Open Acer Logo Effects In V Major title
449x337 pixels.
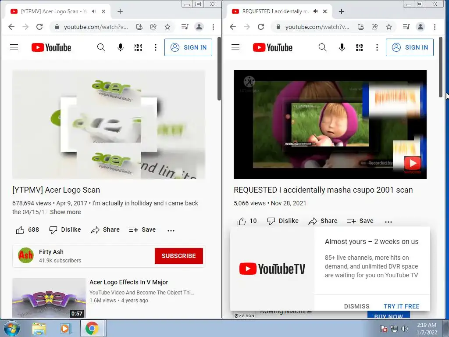pos(128,282)
